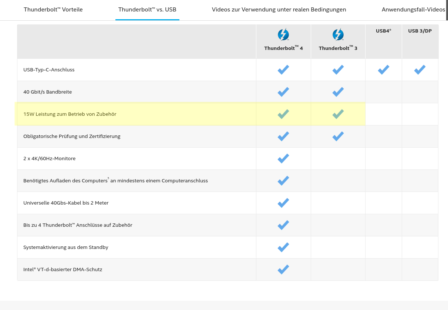Select the 15W Leistung zum Betrieb von Zubehör label
The width and height of the screenshot is (448, 310).
[x=70, y=114]
